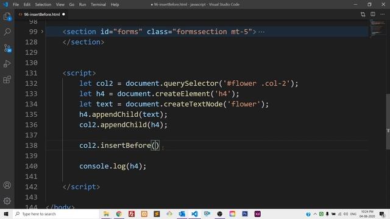Screen dimensions: 390x219
Task: Open XAMPP from the taskbar
Action: click(144, 214)
